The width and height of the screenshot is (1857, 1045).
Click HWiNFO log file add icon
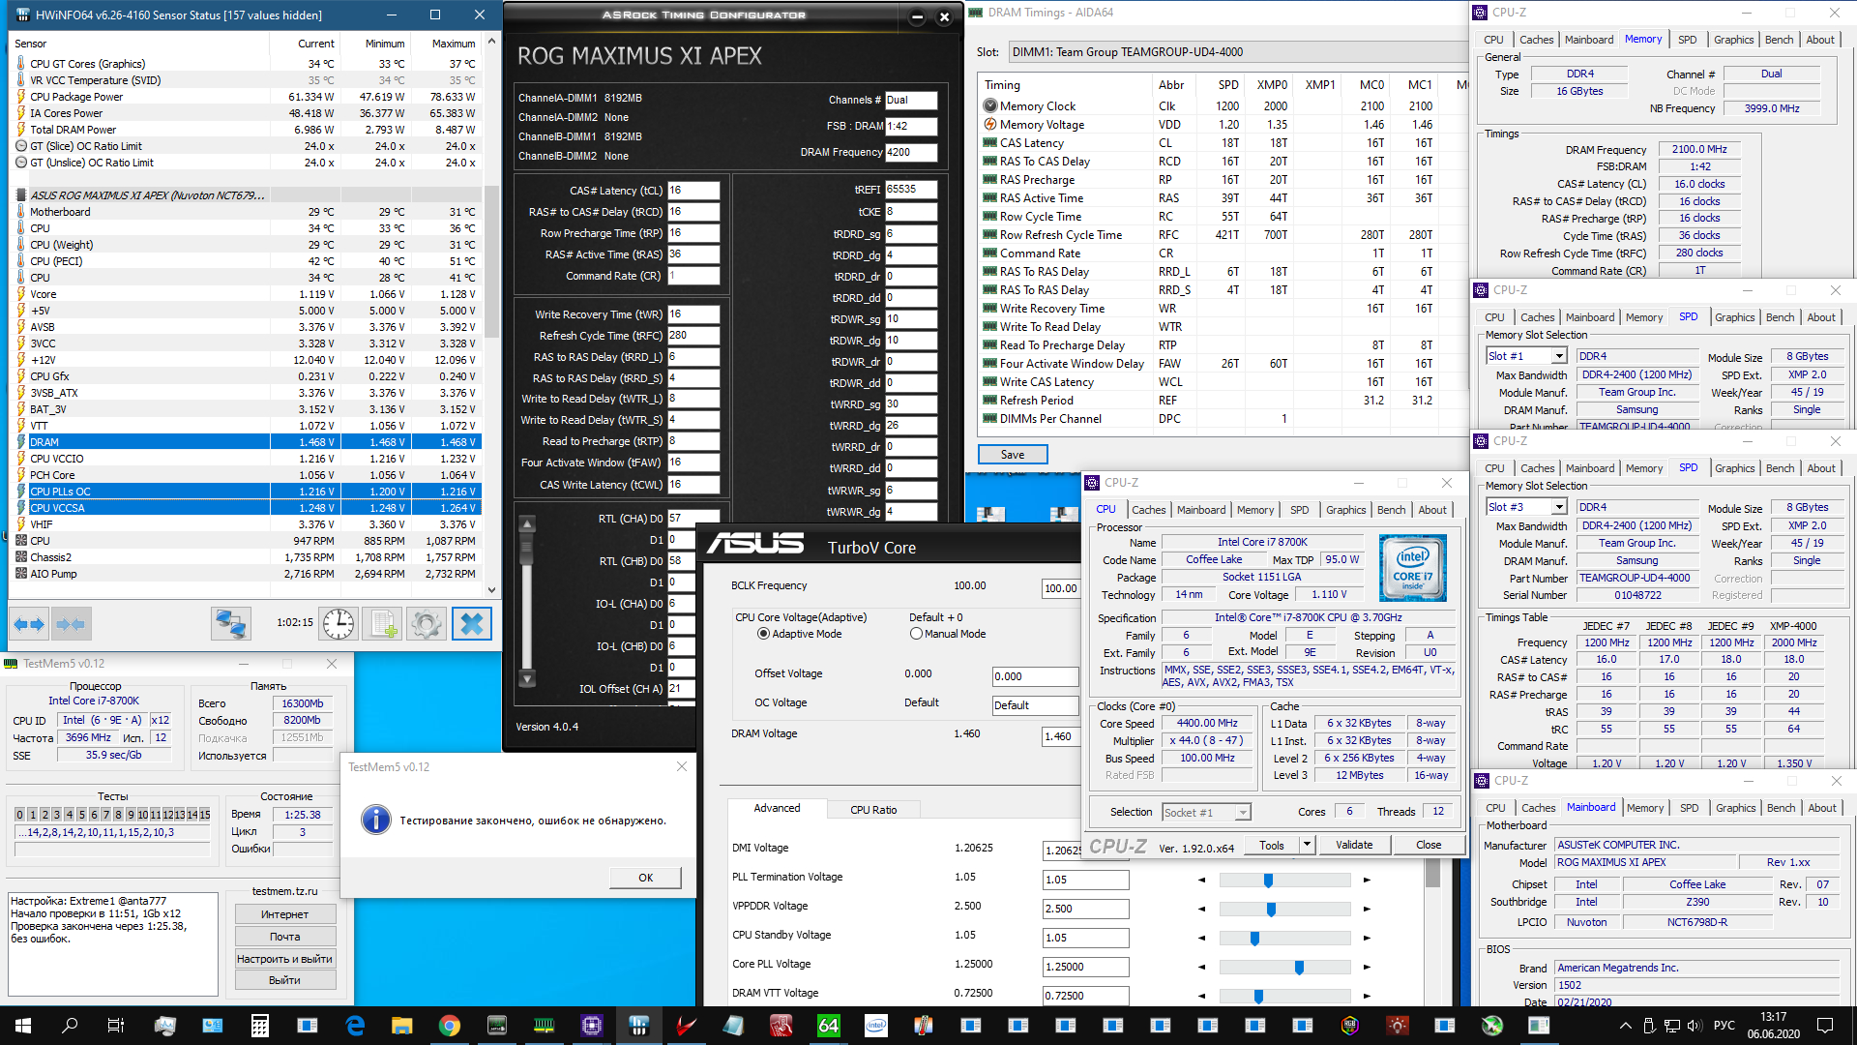tap(382, 624)
